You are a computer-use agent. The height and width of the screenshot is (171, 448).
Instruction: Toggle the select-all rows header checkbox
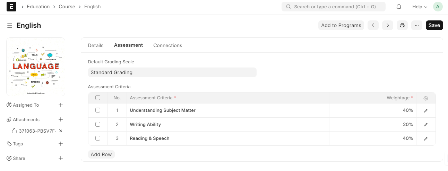[x=98, y=98]
